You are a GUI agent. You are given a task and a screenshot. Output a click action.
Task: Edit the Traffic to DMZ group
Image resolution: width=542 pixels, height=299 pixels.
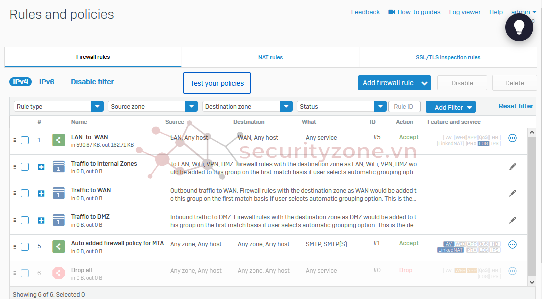[x=512, y=220]
